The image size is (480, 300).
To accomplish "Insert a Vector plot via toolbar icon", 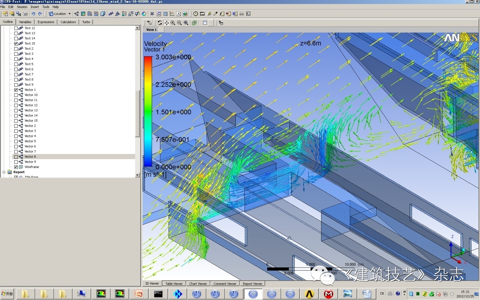I will click(x=76, y=14).
